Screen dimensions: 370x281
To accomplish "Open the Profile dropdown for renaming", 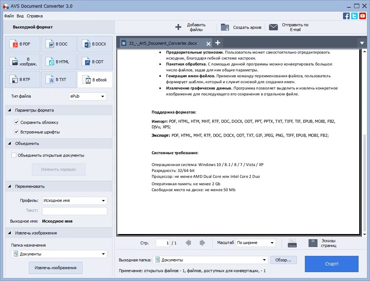I will click(x=75, y=201).
